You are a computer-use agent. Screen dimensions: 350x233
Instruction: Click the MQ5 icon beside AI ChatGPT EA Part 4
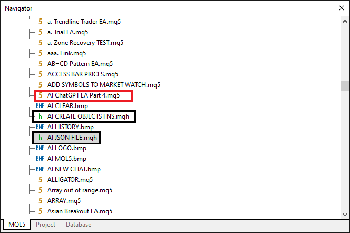(40, 95)
